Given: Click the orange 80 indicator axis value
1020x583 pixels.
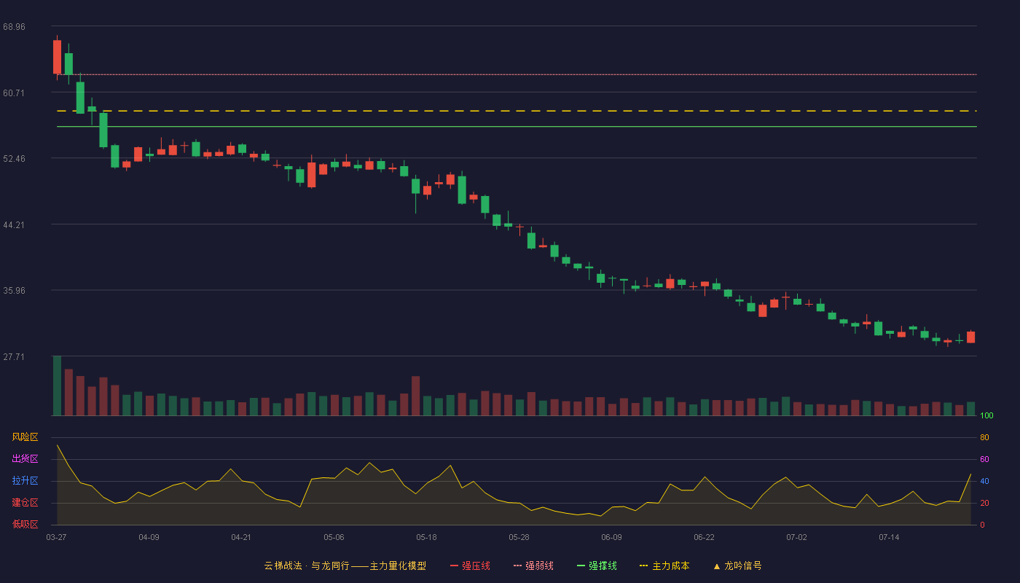Looking at the screenshot, I should pyautogui.click(x=984, y=437).
